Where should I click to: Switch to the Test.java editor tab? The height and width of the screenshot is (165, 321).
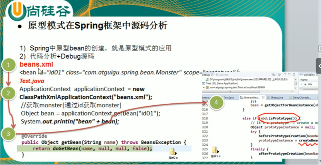(229, 98)
